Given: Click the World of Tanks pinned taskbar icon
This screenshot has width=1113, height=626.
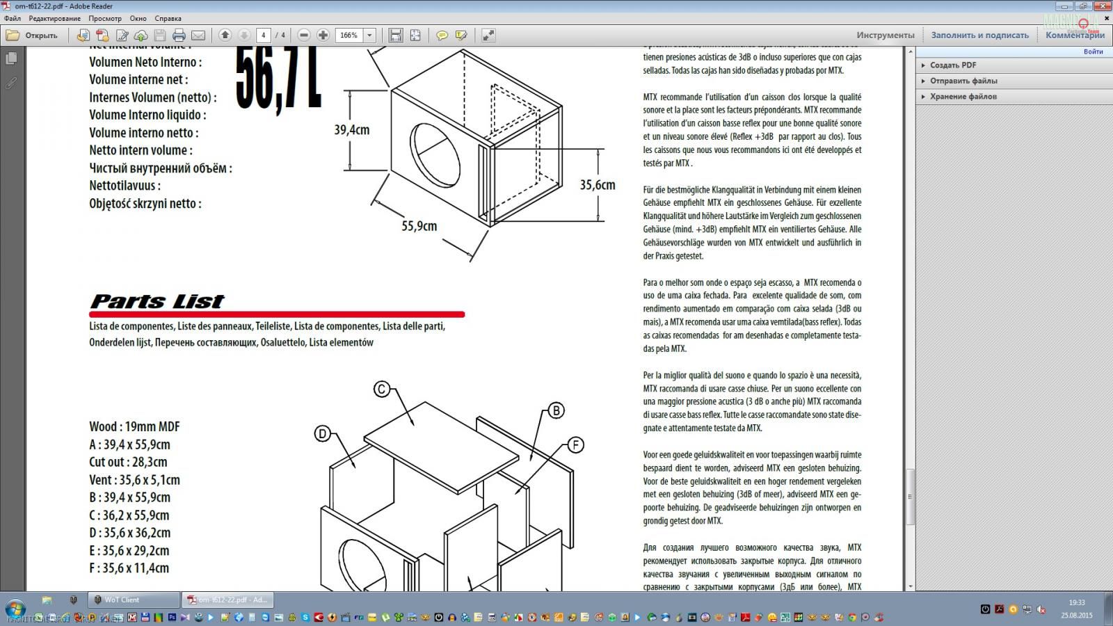Looking at the screenshot, I should [73, 600].
